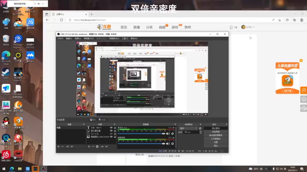Toggle visibility of 窗口采集 source

[x=111, y=134]
